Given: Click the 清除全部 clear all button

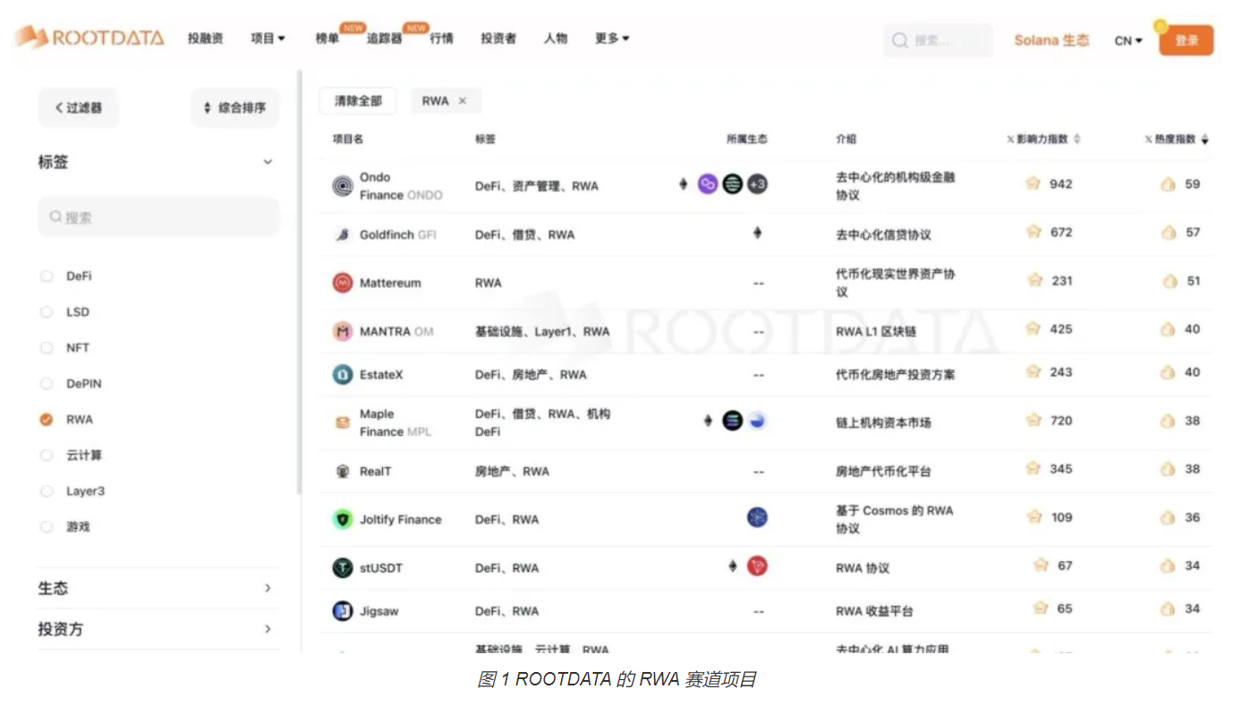Looking at the screenshot, I should (358, 101).
